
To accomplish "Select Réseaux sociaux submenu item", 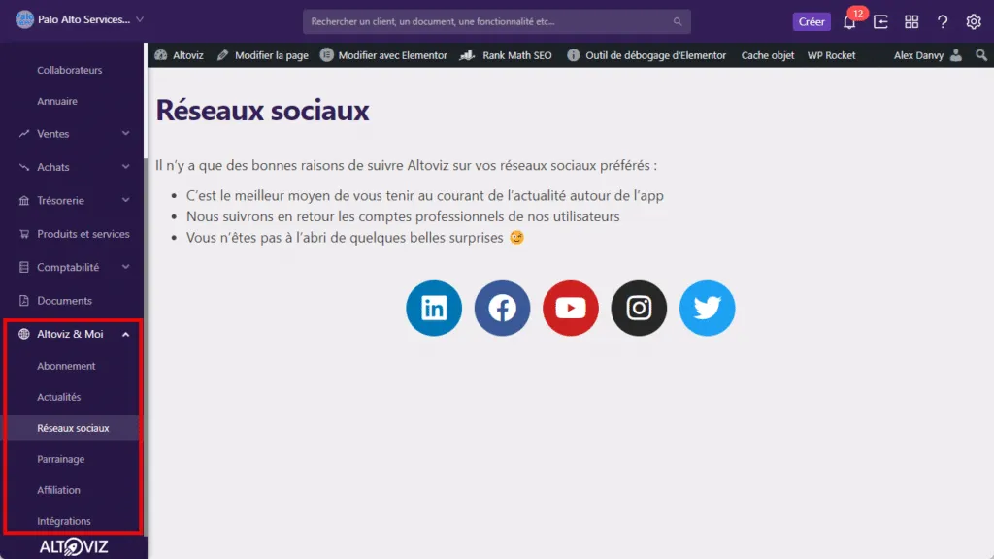I will (73, 428).
